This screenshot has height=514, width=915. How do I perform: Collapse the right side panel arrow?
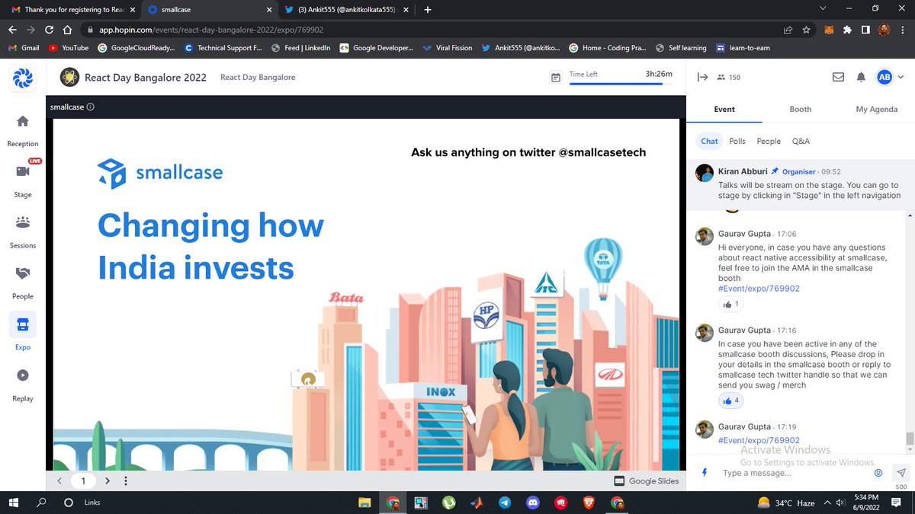click(702, 77)
